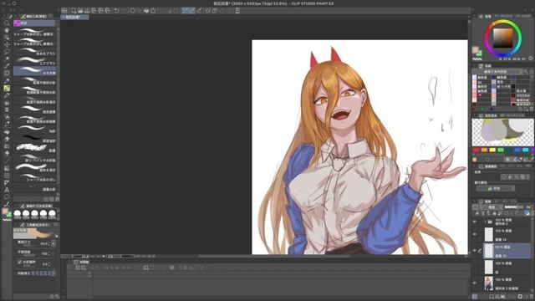
Task: Pick the red color history chip
Action: click(x=476, y=150)
